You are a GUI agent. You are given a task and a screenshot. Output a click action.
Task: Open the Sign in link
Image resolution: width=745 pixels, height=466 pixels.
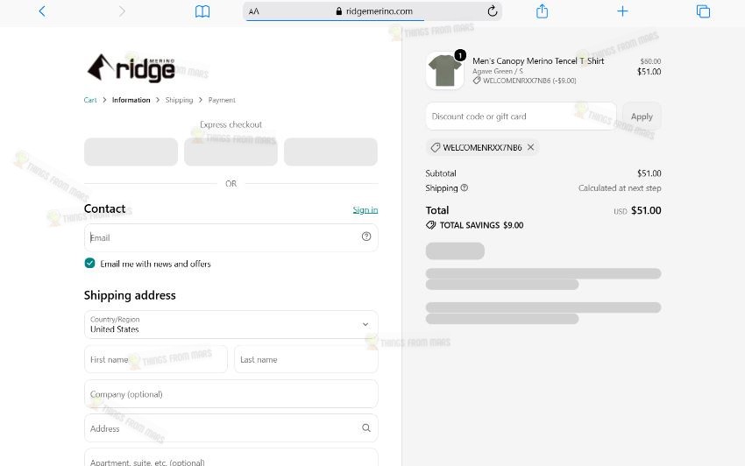365,209
